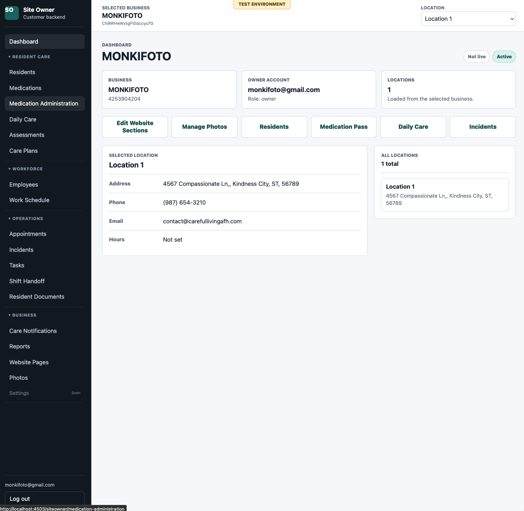Click the Settings sidebar item marked Soon
Viewport: 524px width, 511px height.
tap(45, 393)
